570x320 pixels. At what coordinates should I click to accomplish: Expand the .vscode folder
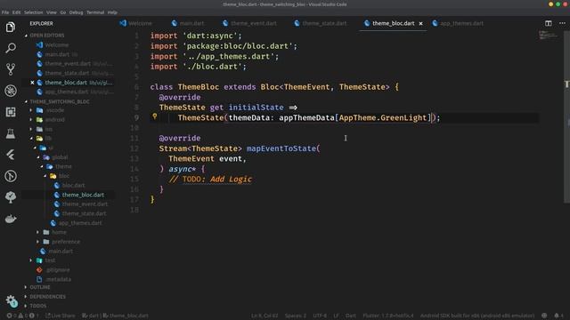[x=55, y=110]
